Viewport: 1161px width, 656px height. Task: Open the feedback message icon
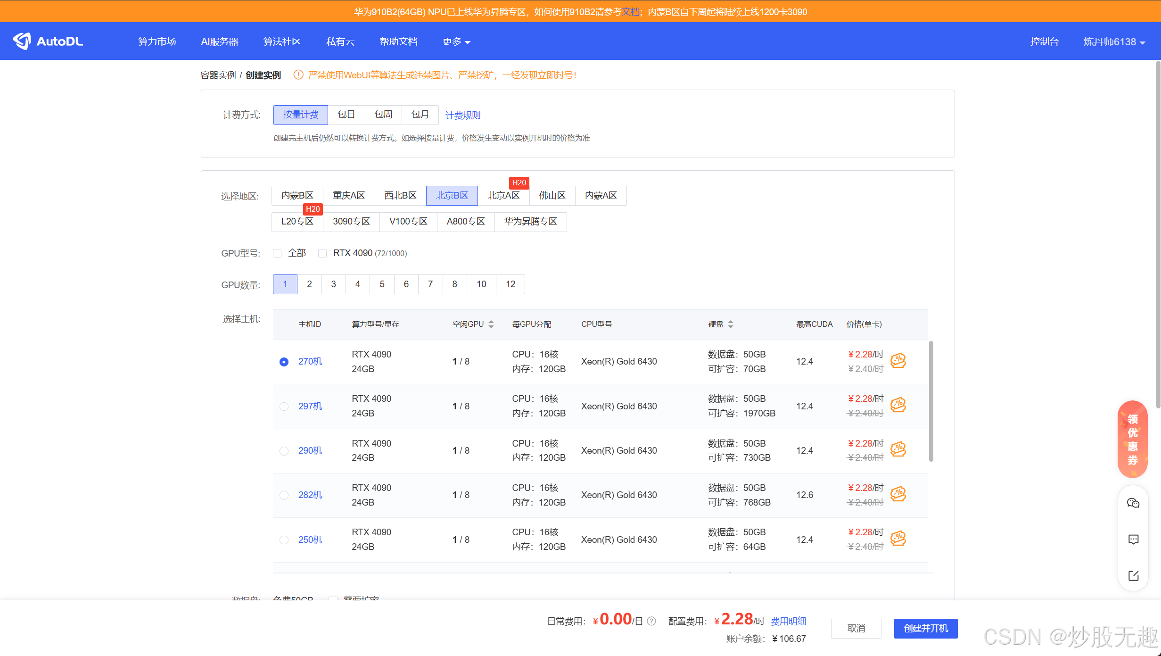1133,539
